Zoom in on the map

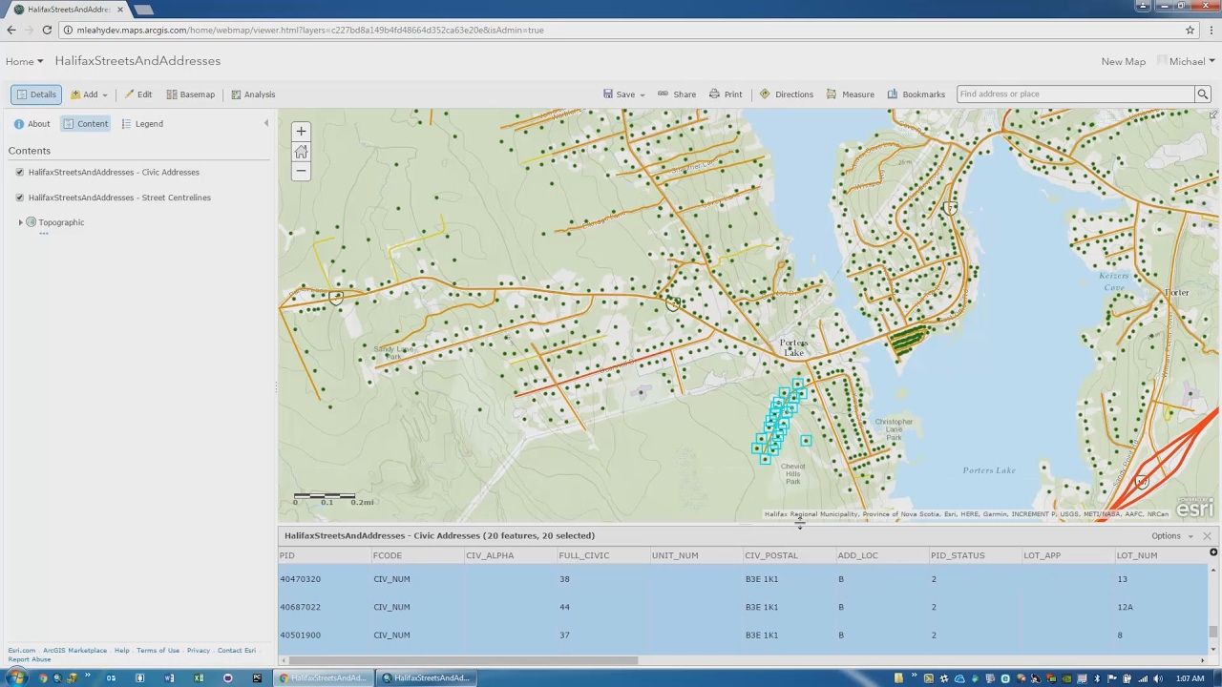coord(301,132)
